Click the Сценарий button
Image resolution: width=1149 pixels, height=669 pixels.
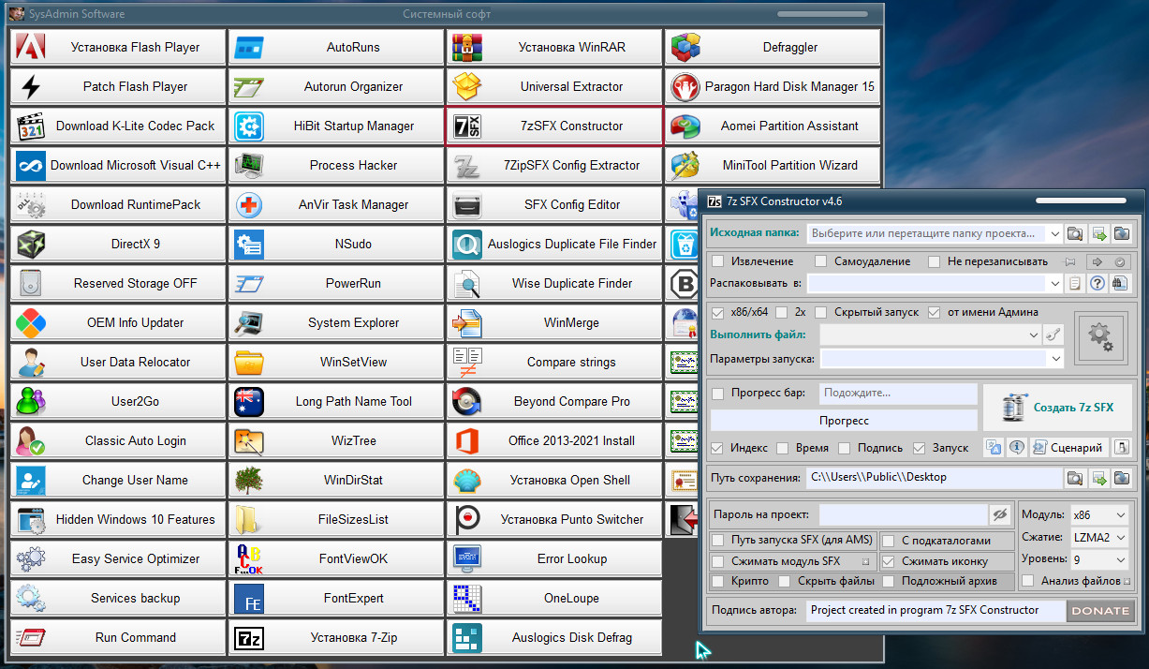point(1068,448)
